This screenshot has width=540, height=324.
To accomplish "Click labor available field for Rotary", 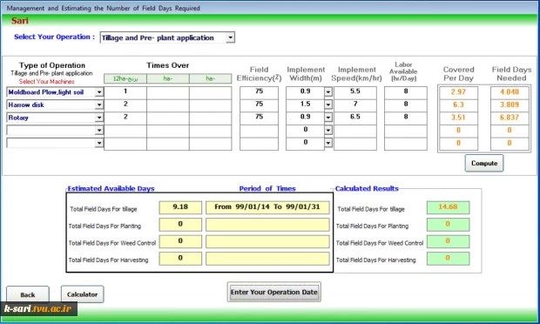I will tap(406, 118).
